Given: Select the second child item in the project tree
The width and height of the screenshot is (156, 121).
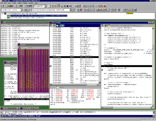Looking at the screenshot, I should (x=27, y=17).
